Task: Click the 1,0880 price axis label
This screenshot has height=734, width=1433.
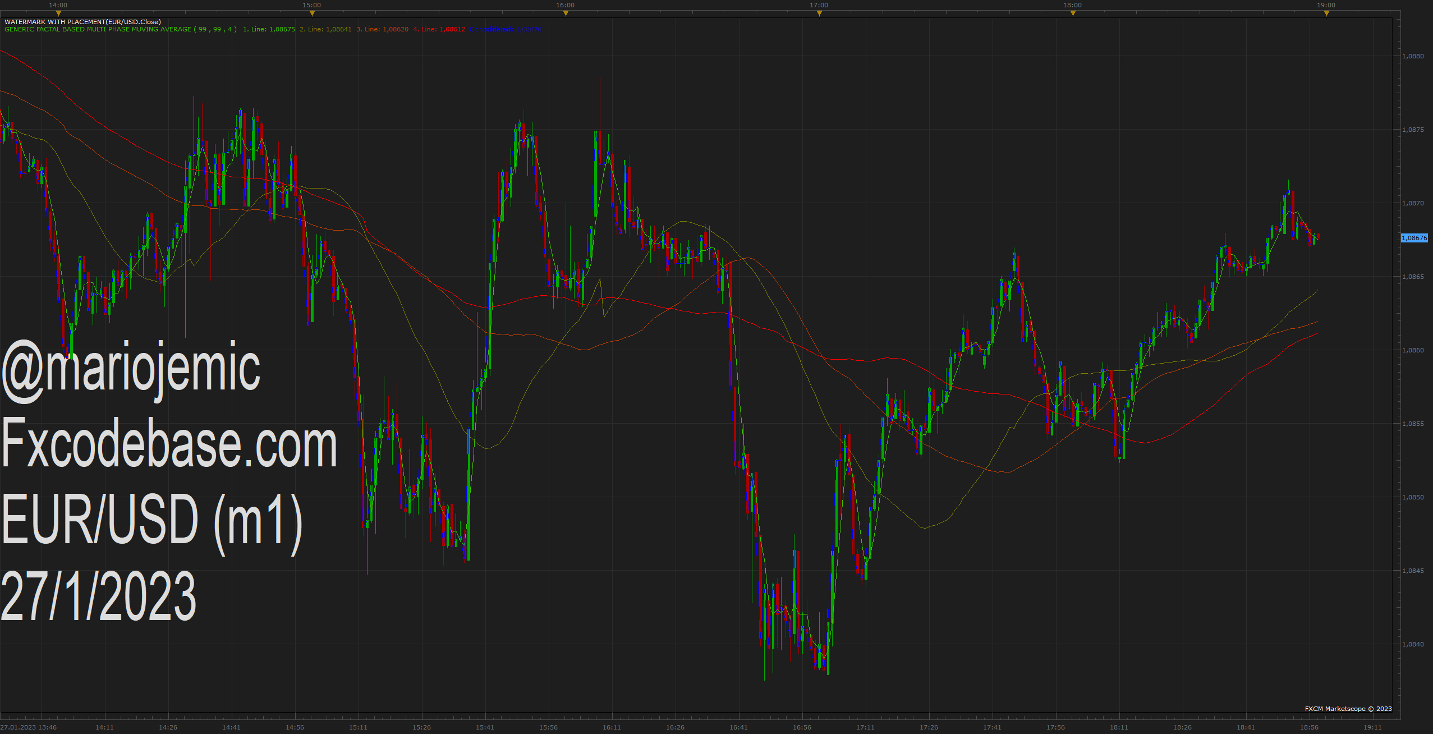Action: tap(1413, 56)
